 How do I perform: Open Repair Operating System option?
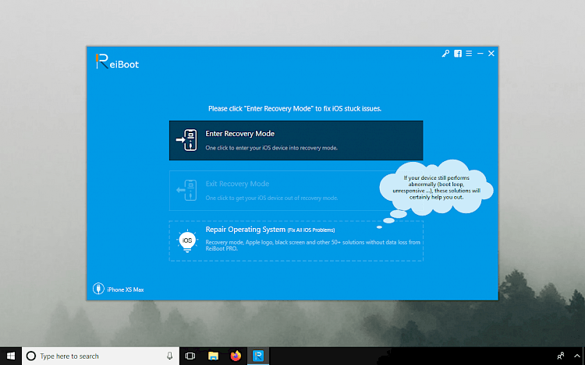click(x=296, y=240)
